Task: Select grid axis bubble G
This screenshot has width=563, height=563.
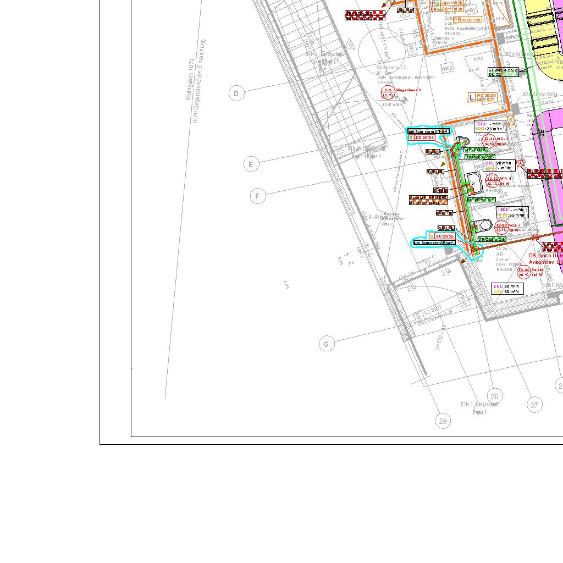Action: 327,344
